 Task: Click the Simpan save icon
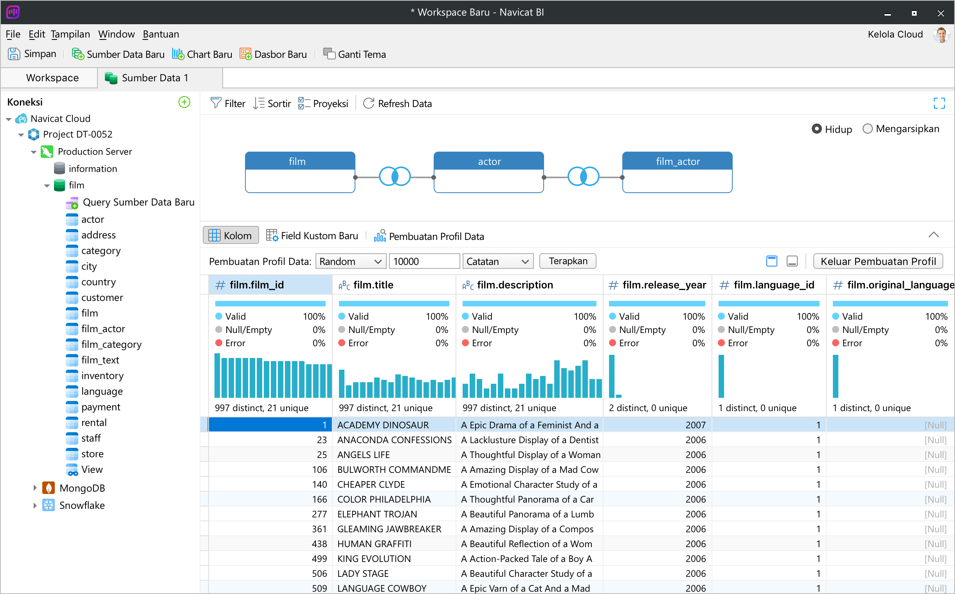tap(14, 54)
